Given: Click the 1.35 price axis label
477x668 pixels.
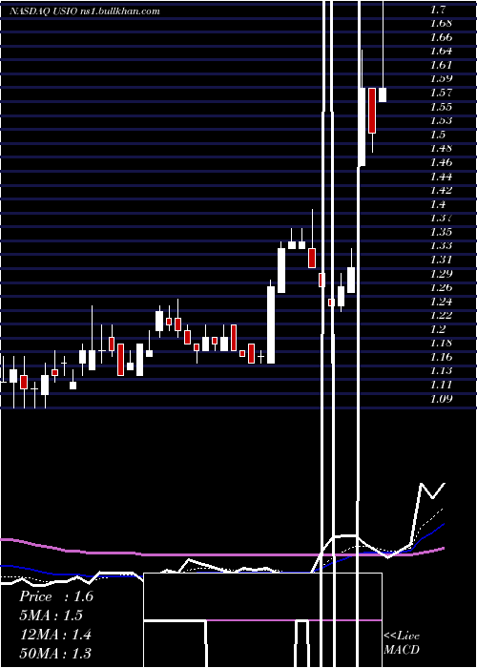Looking at the screenshot, I should 441,232.
